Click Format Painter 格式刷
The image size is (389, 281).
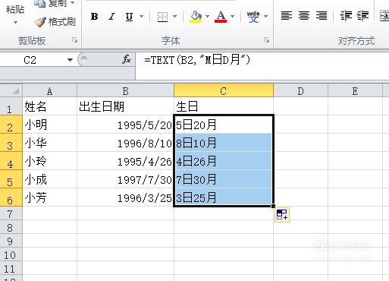55,22
